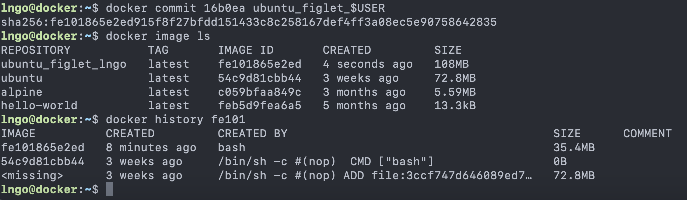
Task: Select the ubuntu_figlet_lngo repository name
Action: pos(64,64)
